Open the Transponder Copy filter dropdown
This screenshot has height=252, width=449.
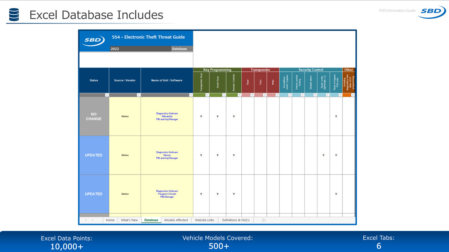click(x=265, y=95)
